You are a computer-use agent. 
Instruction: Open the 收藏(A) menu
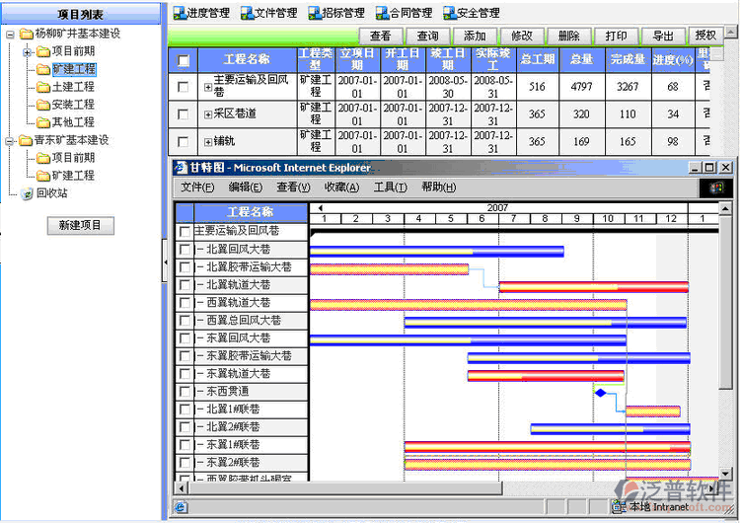point(341,187)
